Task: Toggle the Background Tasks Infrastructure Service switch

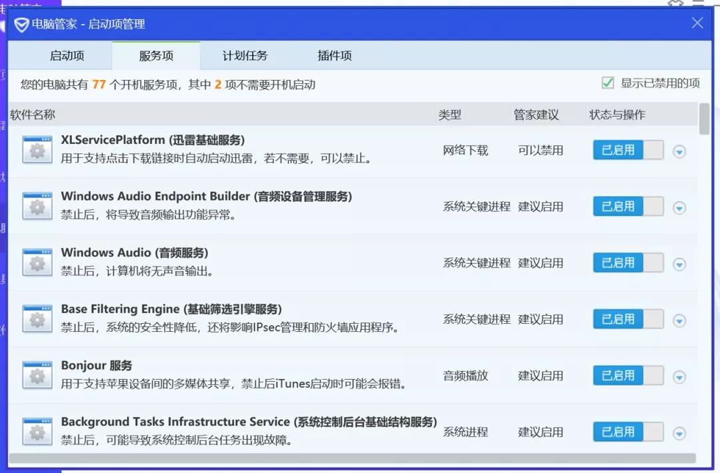Action: click(628, 432)
